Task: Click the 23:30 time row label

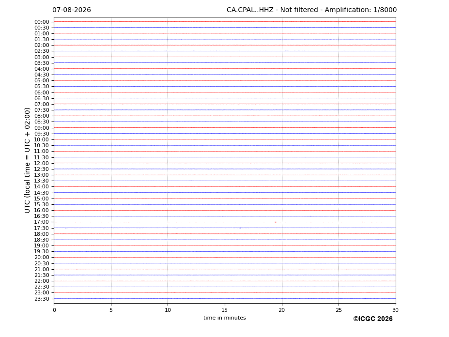Action: pos(42,299)
